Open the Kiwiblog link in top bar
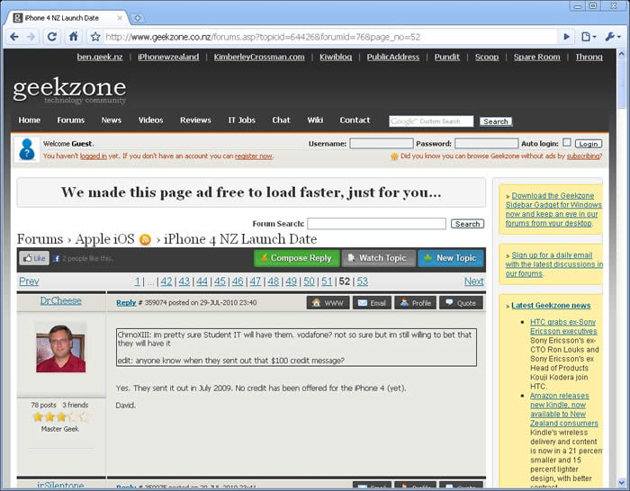630x491 pixels. [x=336, y=57]
